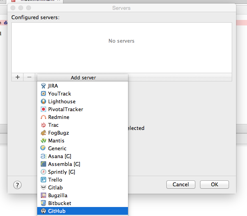Select Bitbucket menu entry
Screen dimensions: 247x216
[x=83, y=203]
